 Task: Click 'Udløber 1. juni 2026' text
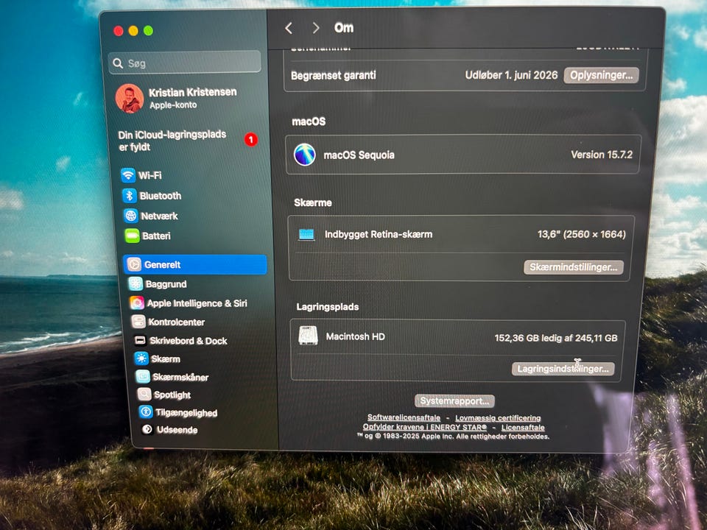pyautogui.click(x=511, y=75)
